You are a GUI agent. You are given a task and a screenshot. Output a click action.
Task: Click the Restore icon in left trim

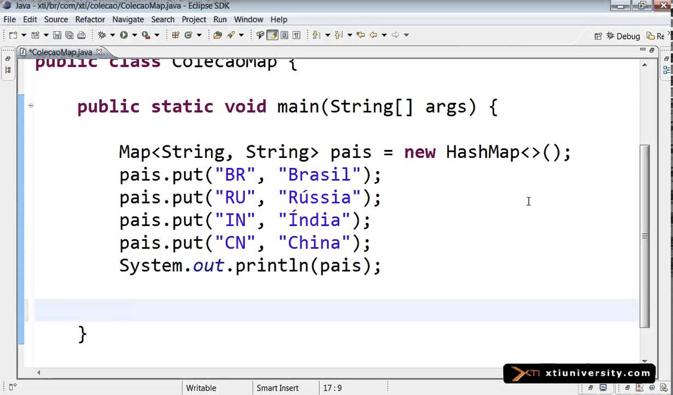(8, 59)
